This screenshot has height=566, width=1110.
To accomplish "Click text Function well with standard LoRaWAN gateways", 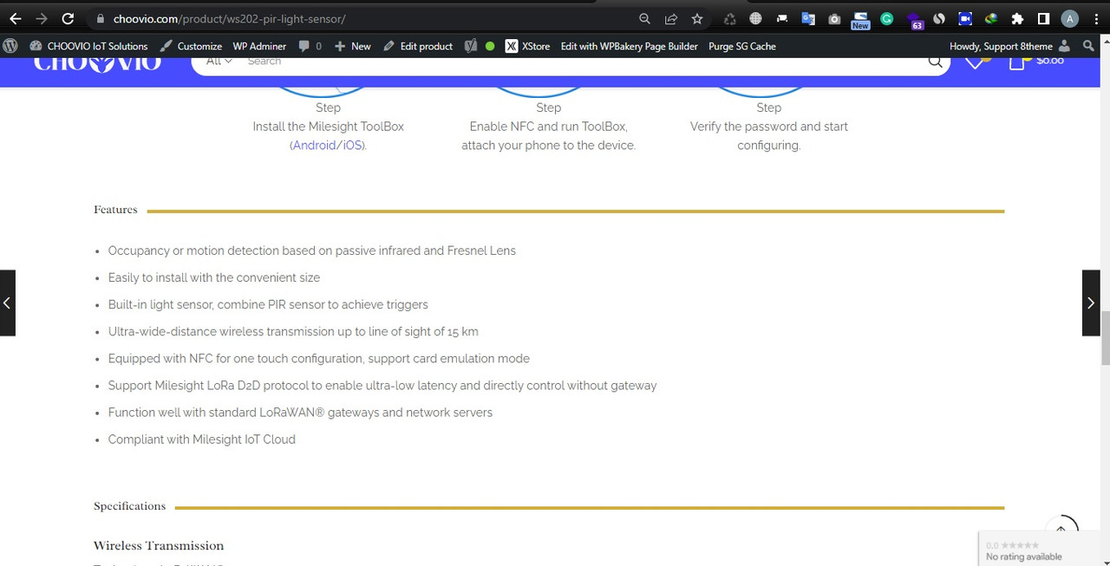I will pyautogui.click(x=300, y=413).
